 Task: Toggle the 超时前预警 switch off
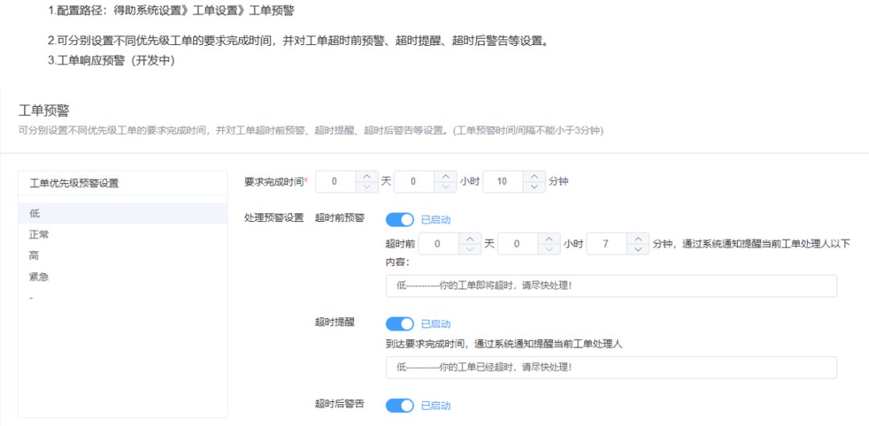(x=399, y=219)
